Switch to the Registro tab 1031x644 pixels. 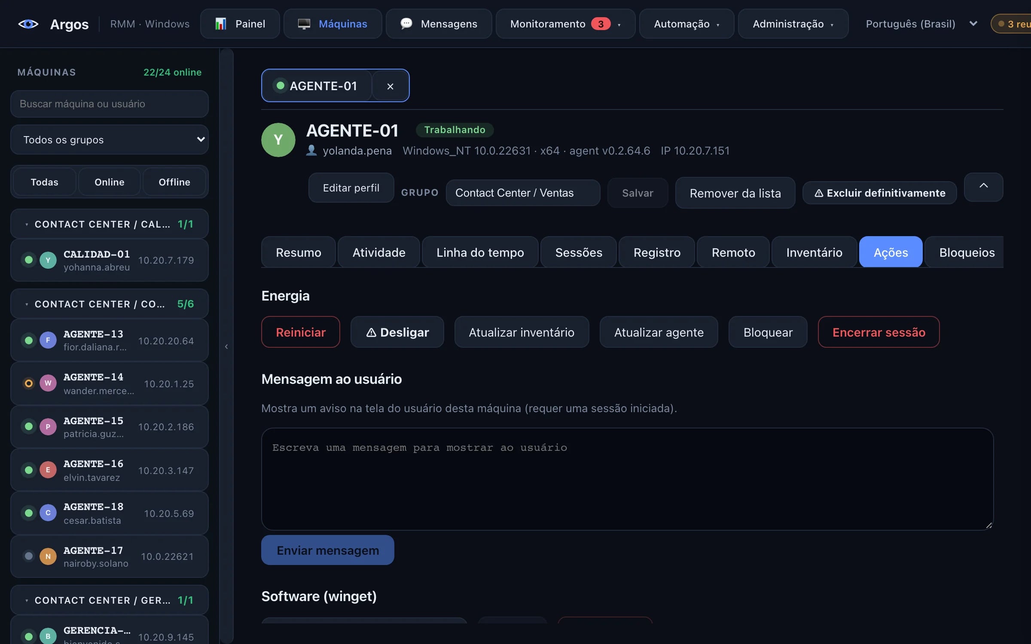[x=657, y=252]
